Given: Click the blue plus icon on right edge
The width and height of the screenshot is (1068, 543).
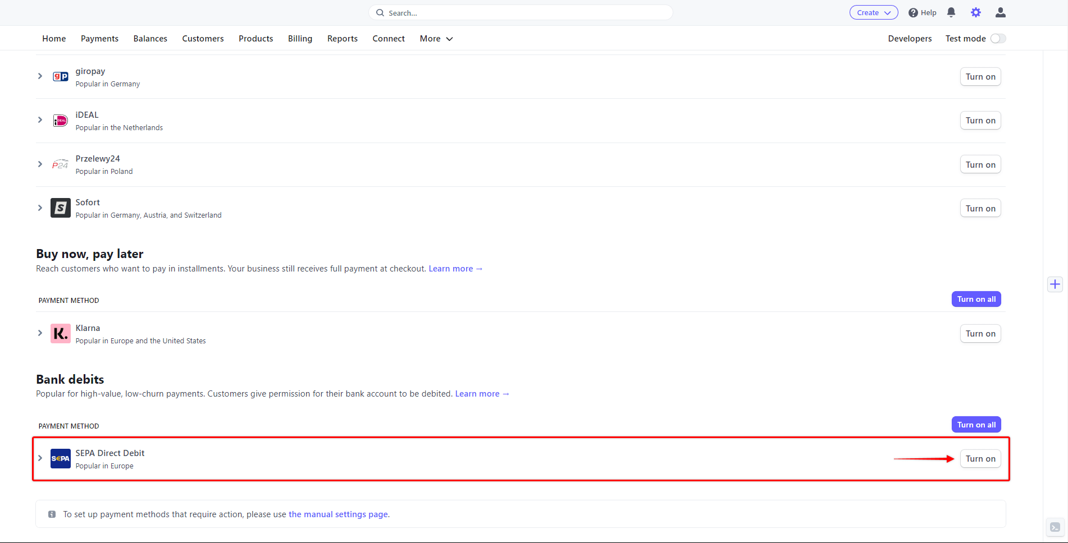Looking at the screenshot, I should (1055, 284).
